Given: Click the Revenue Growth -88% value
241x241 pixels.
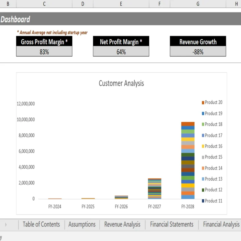Looking at the screenshot, I should click(198, 52).
